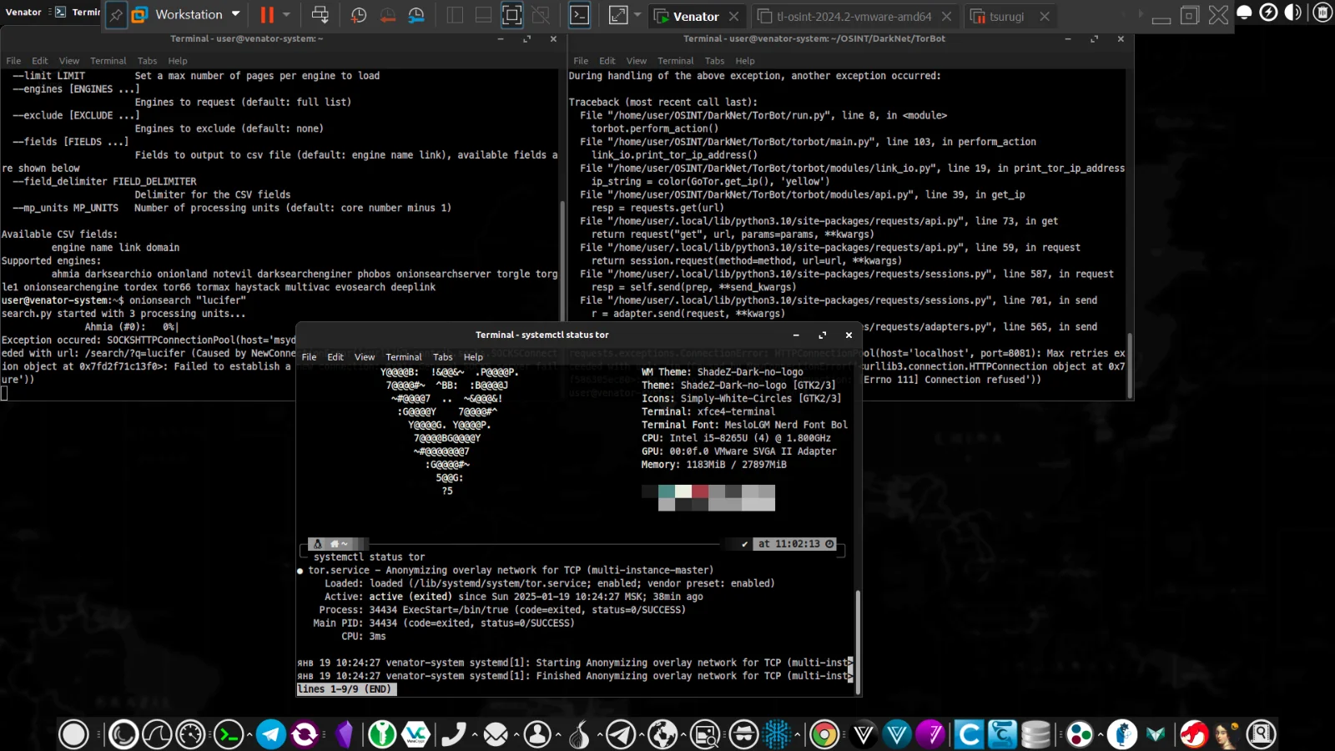This screenshot has width=1335, height=751.
Task: Click the lightning bolt power icon
Action: click(1268, 13)
